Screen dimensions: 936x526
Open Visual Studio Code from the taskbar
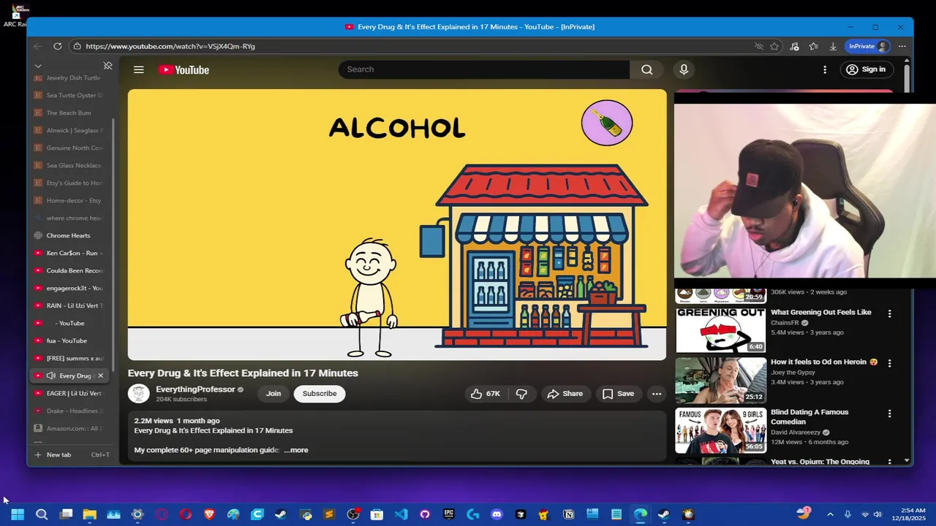(401, 514)
